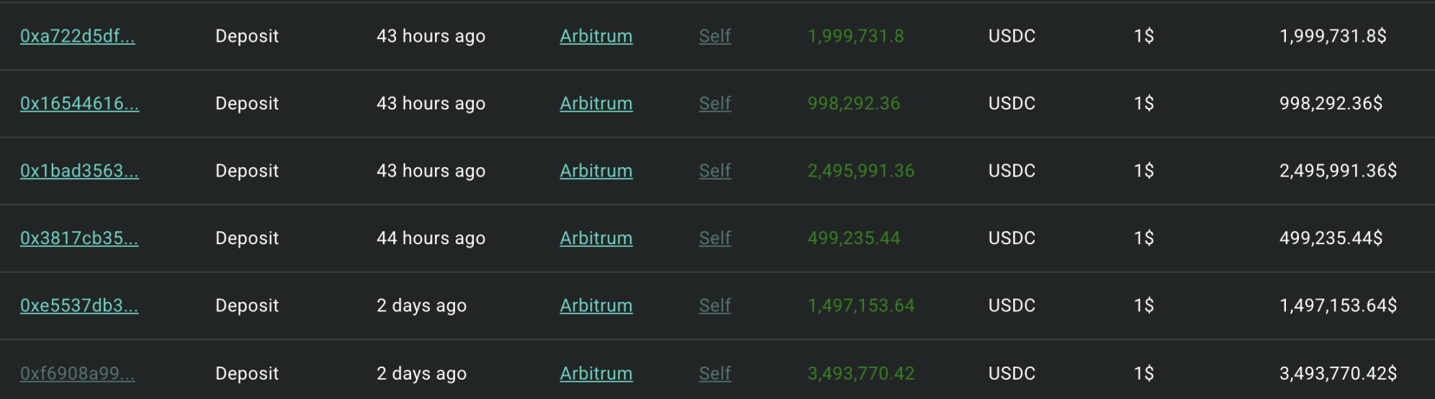
Task: Open transaction hash 0x16544616 link
Action: click(79, 104)
